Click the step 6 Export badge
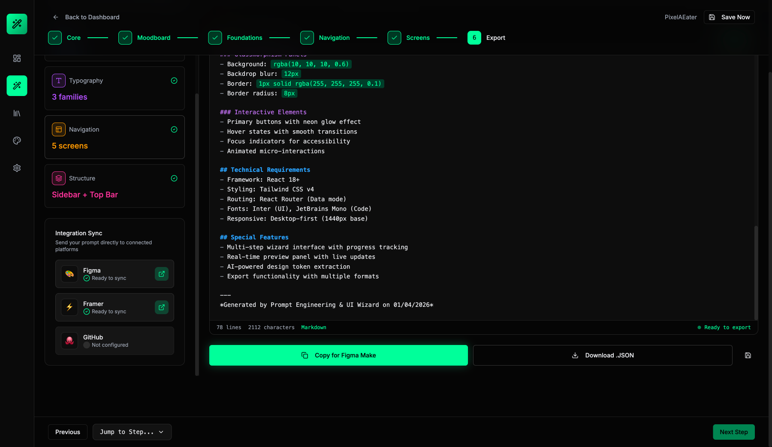The image size is (772, 447). 474,38
